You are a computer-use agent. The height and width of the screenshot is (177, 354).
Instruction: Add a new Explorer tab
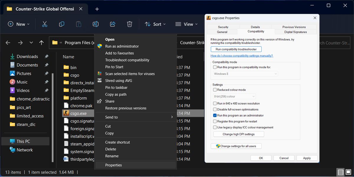coord(97,9)
